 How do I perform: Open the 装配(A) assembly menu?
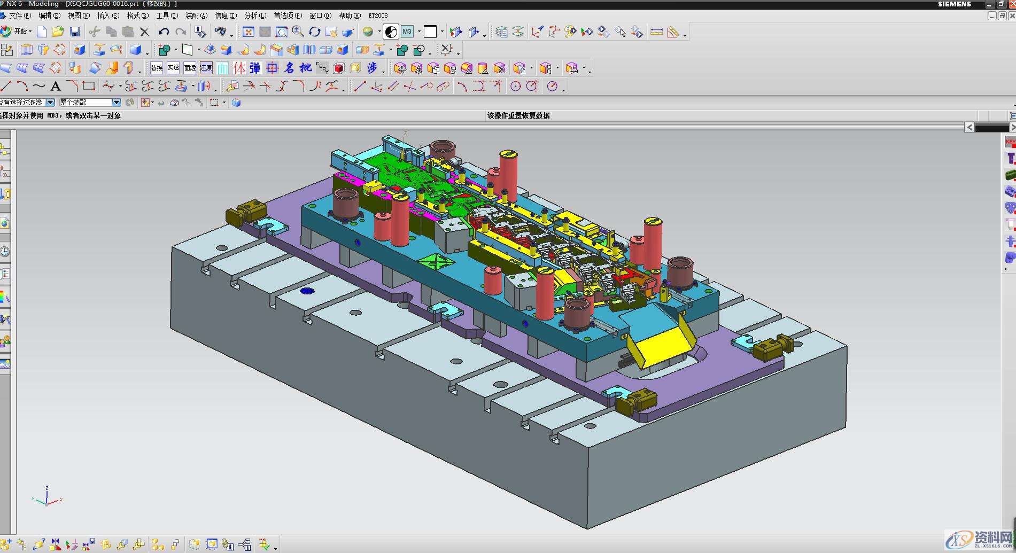pos(196,16)
